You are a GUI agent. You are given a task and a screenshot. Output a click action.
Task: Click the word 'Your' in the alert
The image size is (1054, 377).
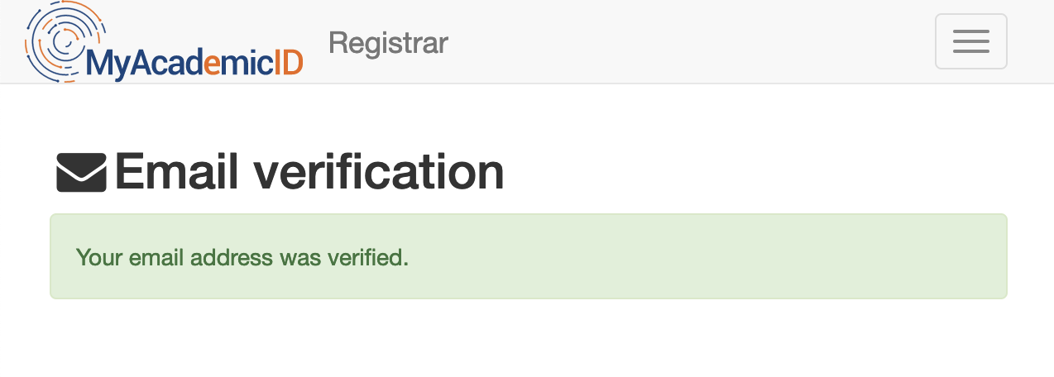coord(100,257)
